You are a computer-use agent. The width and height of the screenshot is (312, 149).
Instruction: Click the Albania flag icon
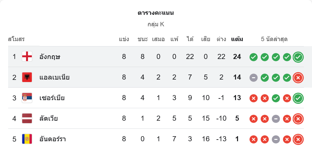[x=27, y=77]
